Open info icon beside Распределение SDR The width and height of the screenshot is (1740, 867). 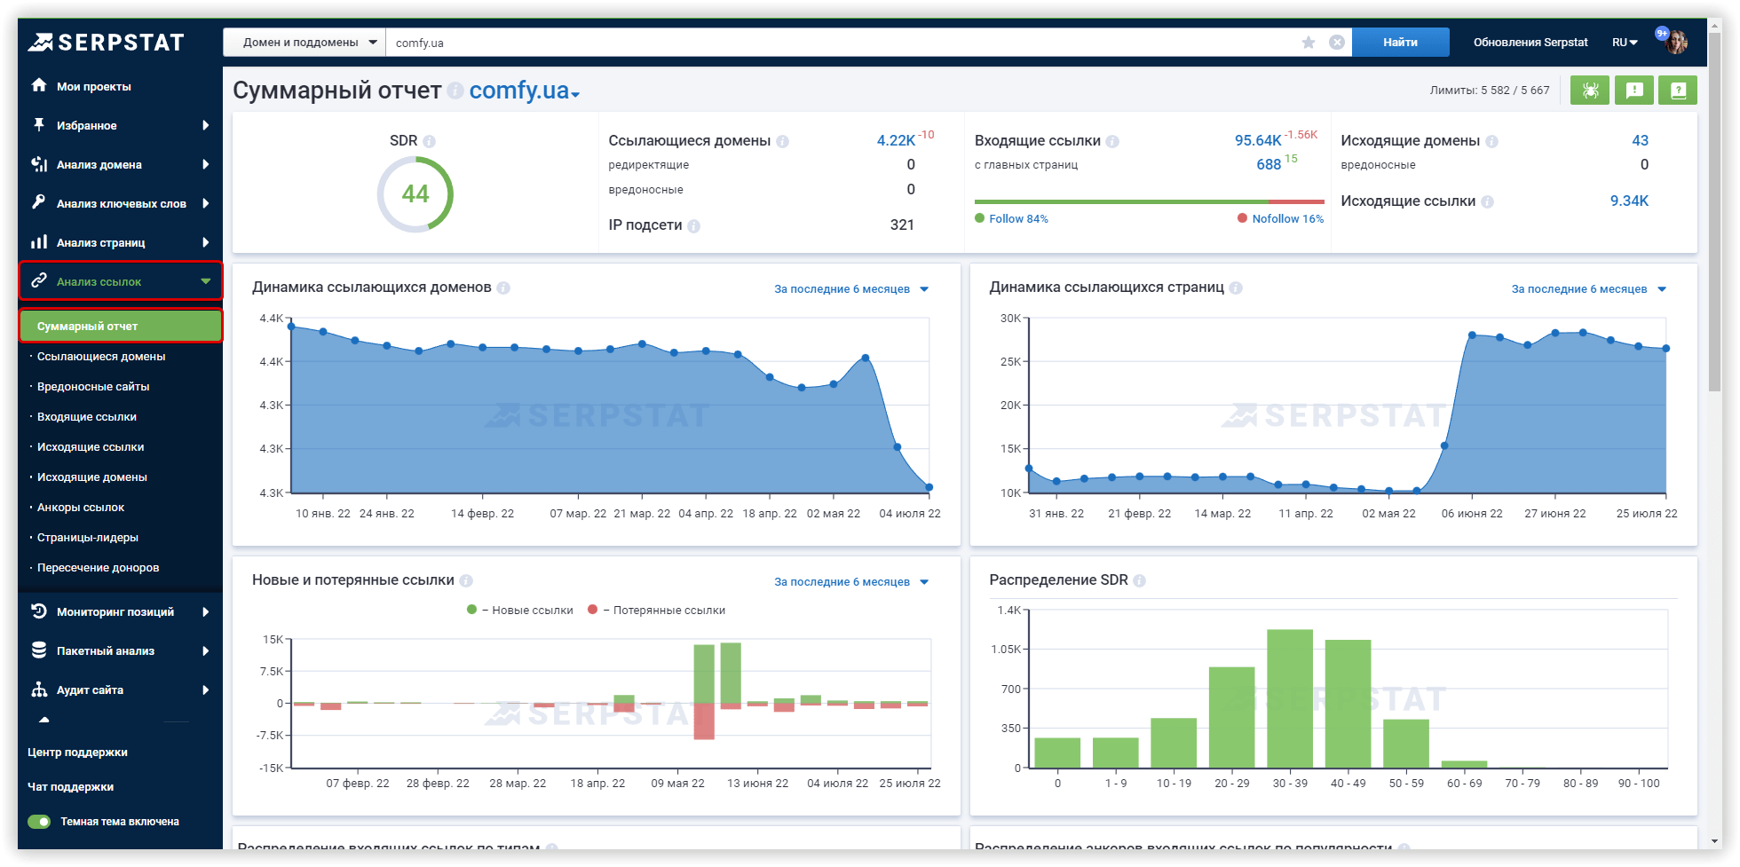1140,580
